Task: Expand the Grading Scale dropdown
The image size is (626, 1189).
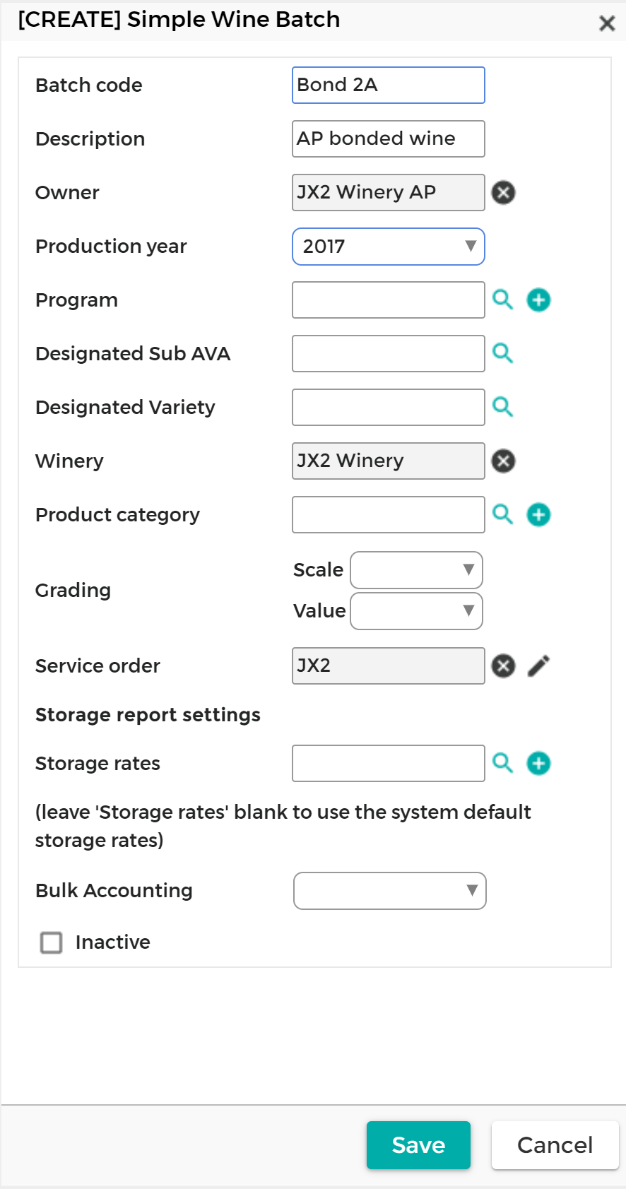Action: pyautogui.click(x=416, y=570)
